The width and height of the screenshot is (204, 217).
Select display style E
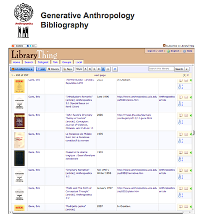[103, 69]
